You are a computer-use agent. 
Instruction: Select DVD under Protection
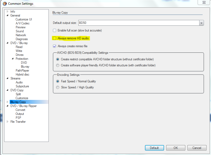(x=24, y=63)
